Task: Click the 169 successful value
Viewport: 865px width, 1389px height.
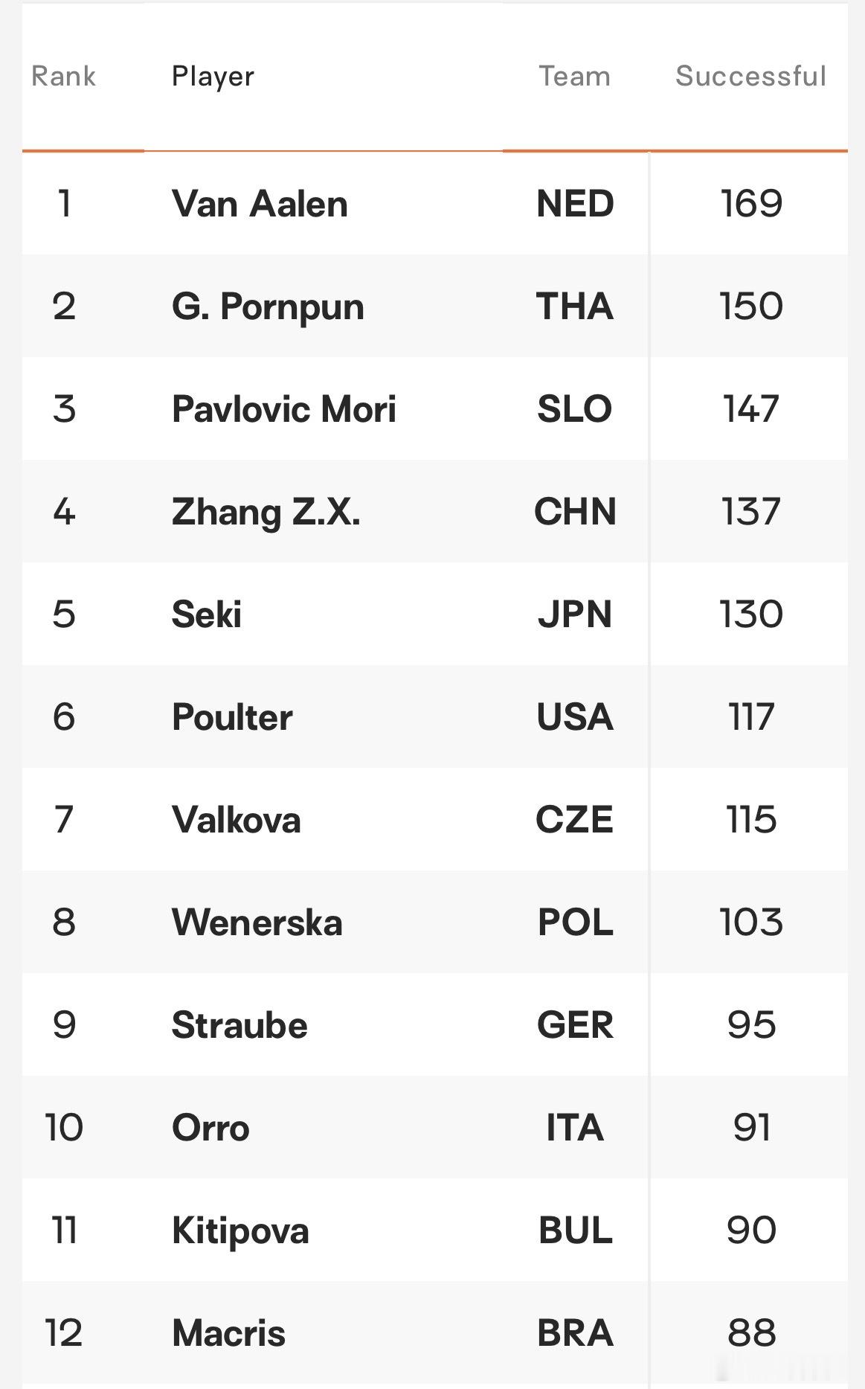Action: pyautogui.click(x=751, y=204)
